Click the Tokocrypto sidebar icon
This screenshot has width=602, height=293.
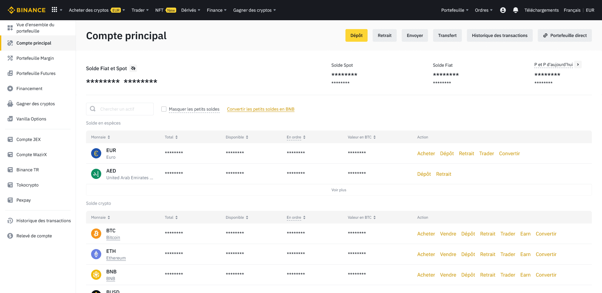[10, 185]
